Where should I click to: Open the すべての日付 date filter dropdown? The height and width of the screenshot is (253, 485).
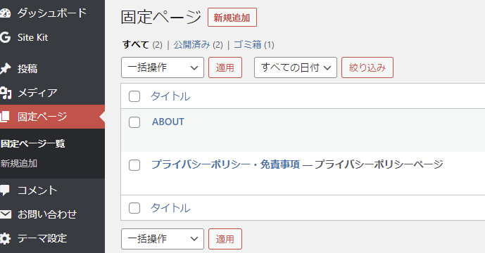[296, 67]
